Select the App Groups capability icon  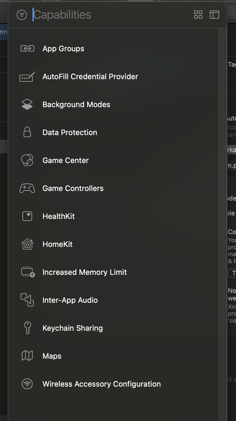point(27,48)
